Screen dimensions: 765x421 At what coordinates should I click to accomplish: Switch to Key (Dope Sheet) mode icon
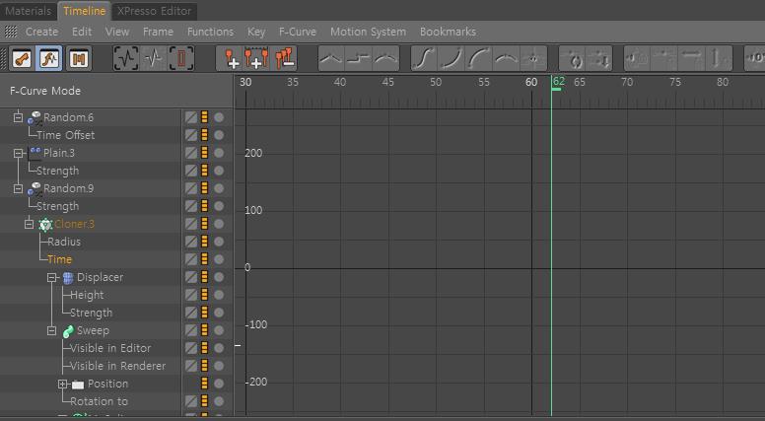(22, 59)
